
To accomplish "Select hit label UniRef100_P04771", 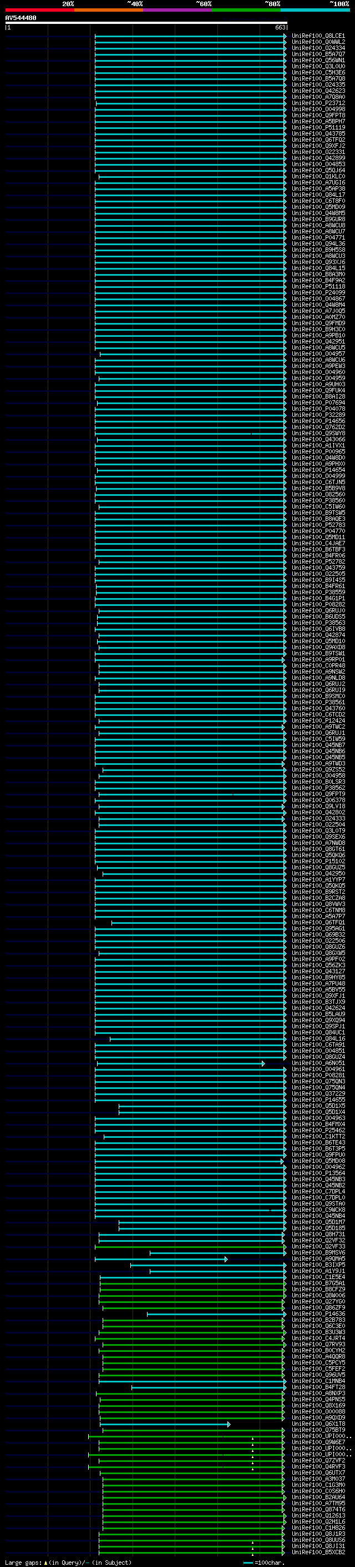I will 318,238.
